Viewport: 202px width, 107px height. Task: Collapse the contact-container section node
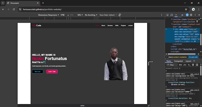pyautogui.click(x=172, y=24)
